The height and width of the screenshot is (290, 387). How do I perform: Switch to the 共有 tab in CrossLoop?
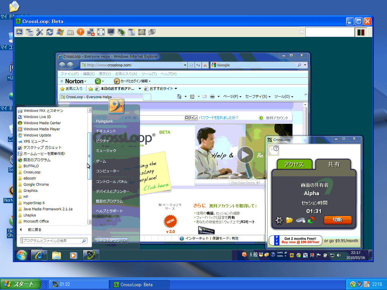tap(334, 165)
